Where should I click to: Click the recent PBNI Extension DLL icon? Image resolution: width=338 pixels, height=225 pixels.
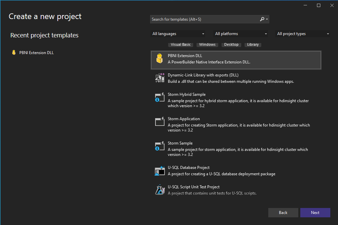[14, 53]
